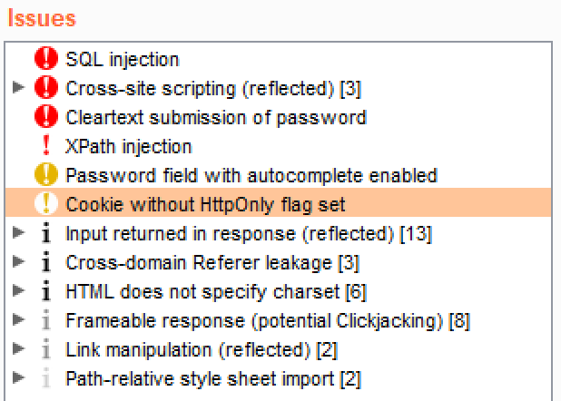This screenshot has height=401, width=561.
Task: Select Cleartext submission of password issue
Action: click(x=216, y=118)
